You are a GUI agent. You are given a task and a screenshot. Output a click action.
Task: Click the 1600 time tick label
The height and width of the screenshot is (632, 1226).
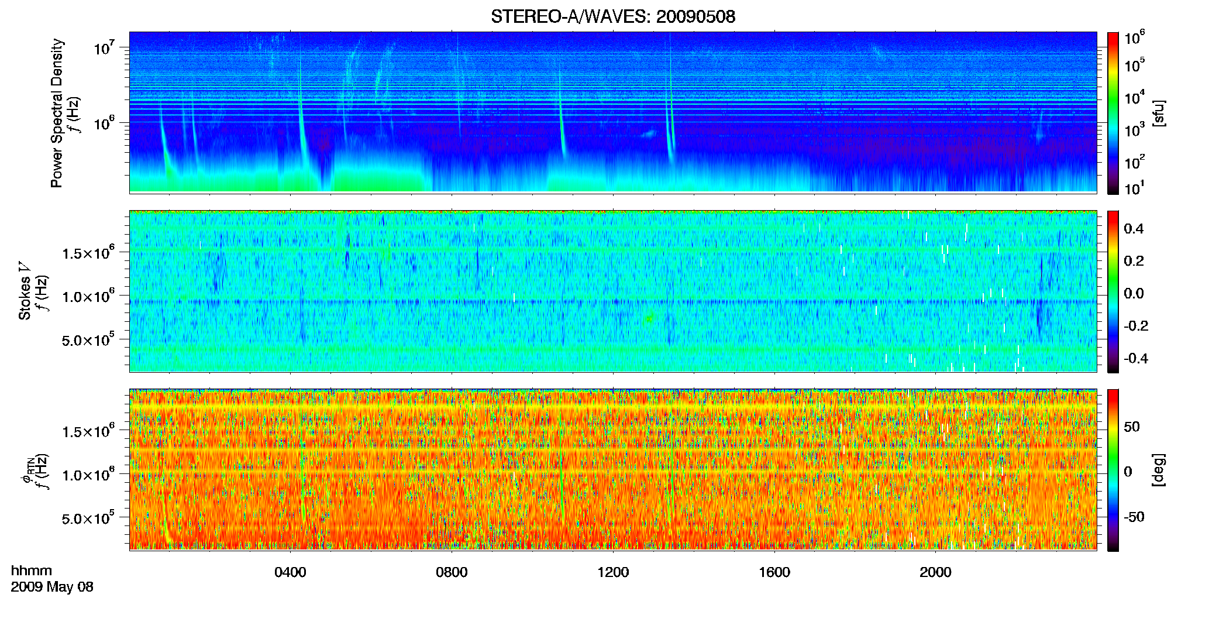[x=774, y=572]
